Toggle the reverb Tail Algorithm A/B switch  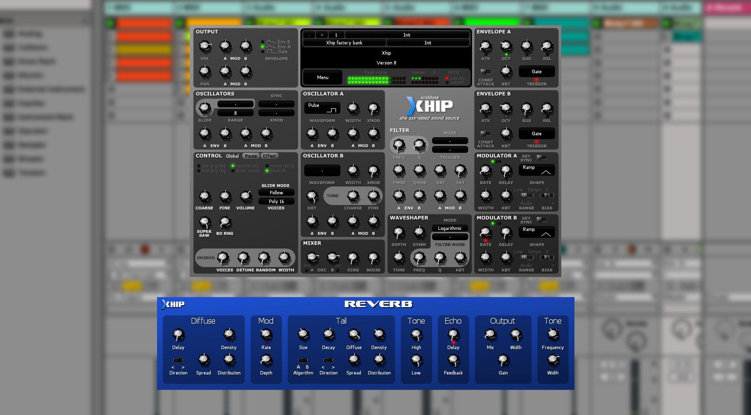click(303, 360)
